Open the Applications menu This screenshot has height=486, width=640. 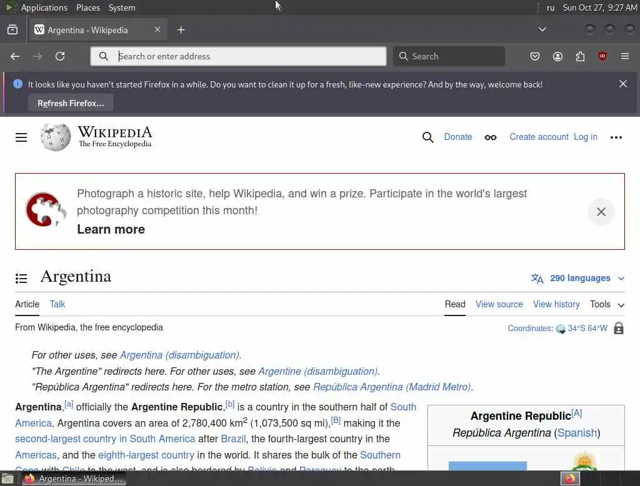(44, 7)
